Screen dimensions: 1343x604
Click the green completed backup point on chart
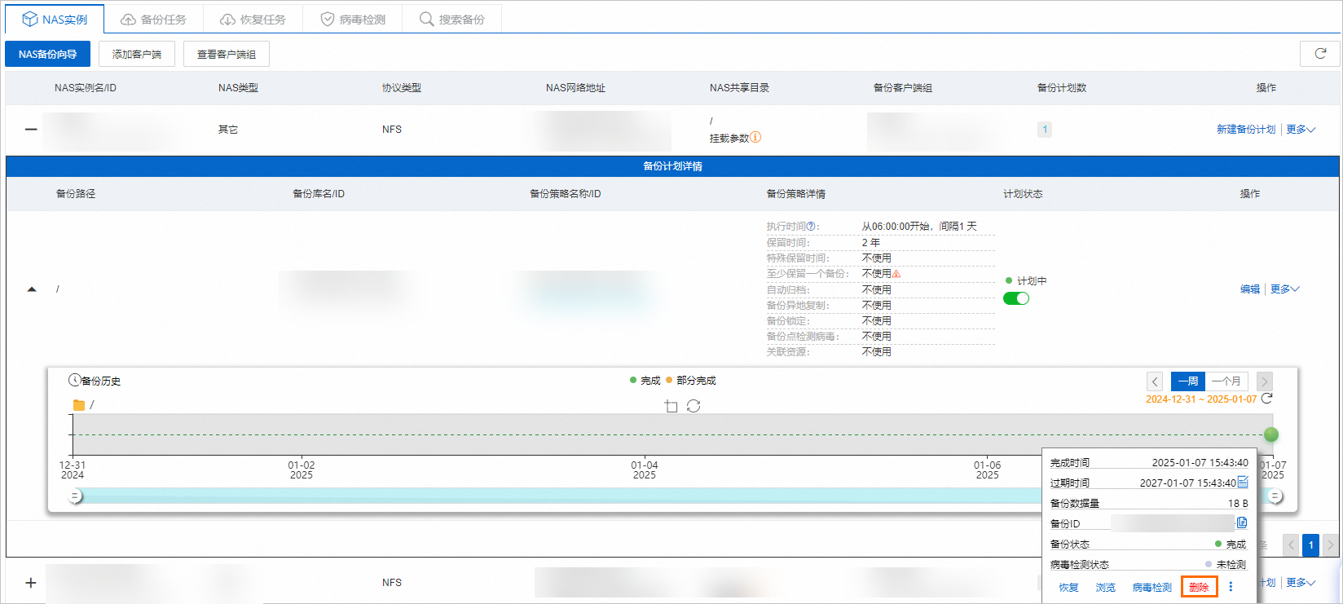(1271, 434)
